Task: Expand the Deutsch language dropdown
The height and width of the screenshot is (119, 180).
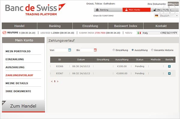Action: pos(166,16)
